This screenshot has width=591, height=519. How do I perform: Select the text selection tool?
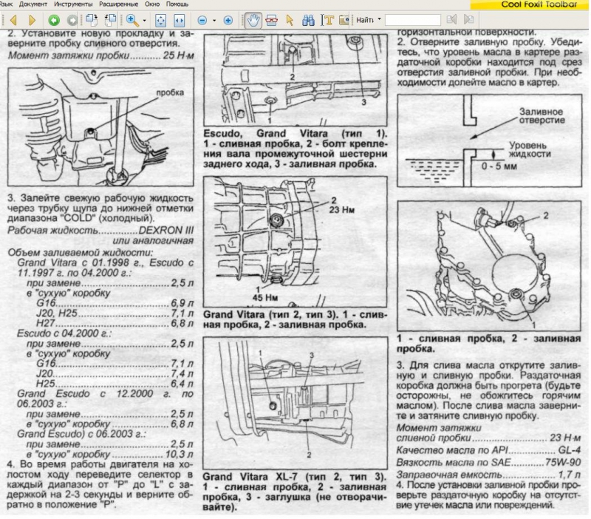pyautogui.click(x=327, y=20)
